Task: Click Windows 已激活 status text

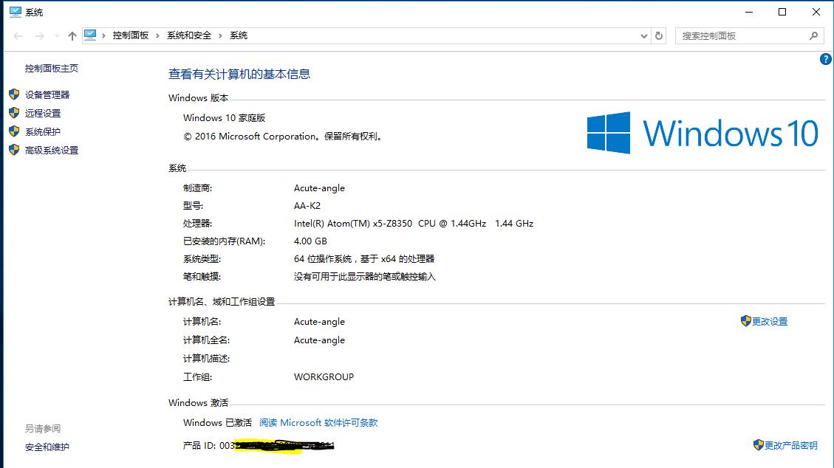Action: 217,423
